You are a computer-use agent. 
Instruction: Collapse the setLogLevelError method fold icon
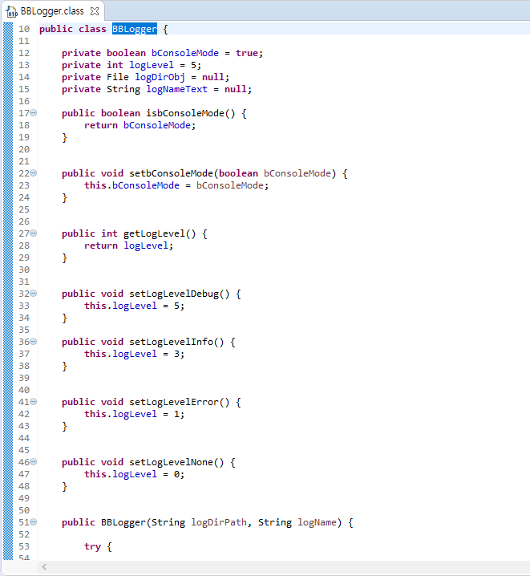(33, 402)
